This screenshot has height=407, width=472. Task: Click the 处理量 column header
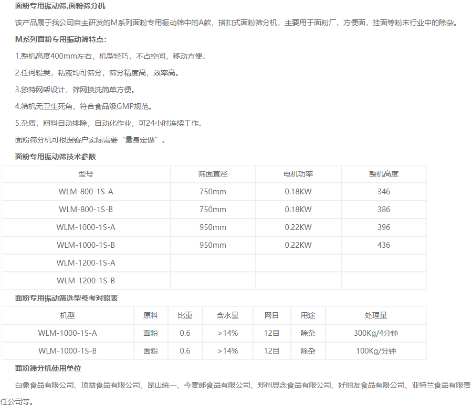pos(375,315)
